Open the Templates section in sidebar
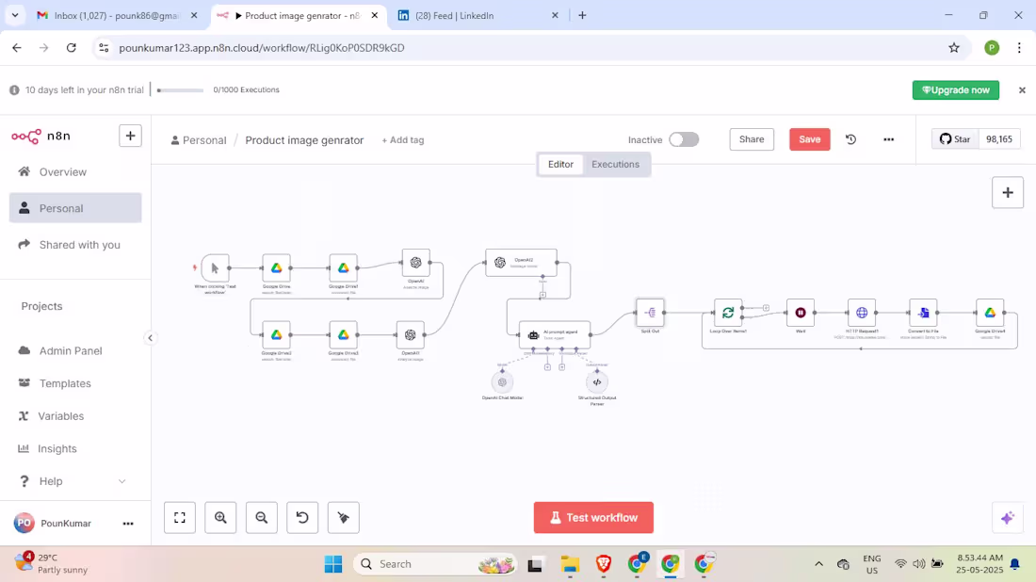The image size is (1036, 582). pyautogui.click(x=66, y=383)
